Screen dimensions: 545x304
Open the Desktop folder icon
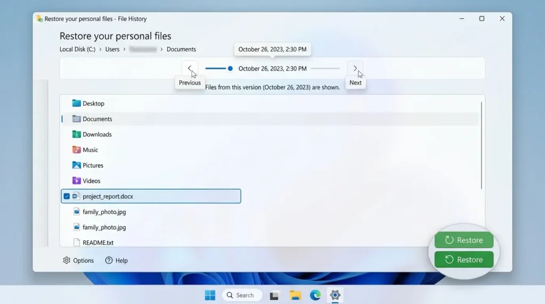(x=77, y=103)
